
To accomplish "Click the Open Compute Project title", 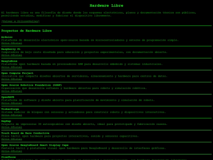I will tap(17, 73).
